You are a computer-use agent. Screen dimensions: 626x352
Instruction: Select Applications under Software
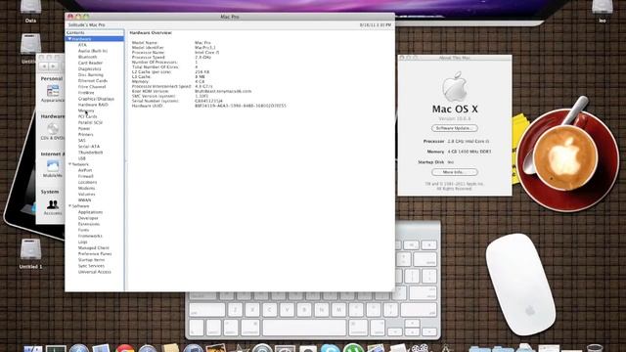click(90, 212)
